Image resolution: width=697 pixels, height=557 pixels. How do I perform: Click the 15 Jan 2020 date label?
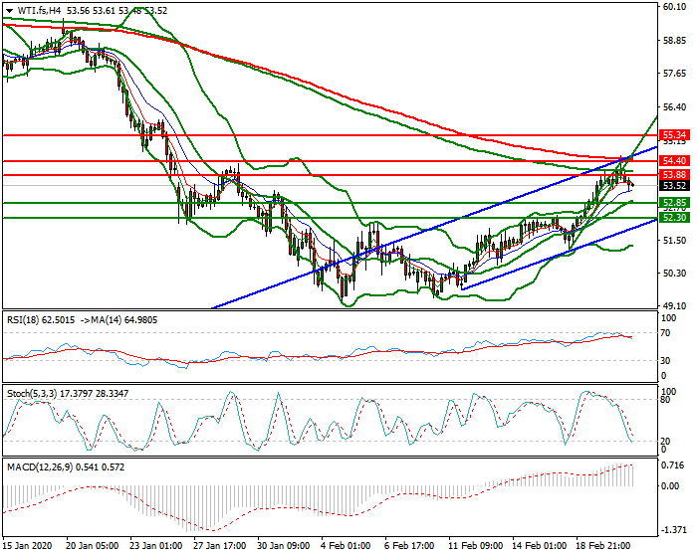(27, 545)
